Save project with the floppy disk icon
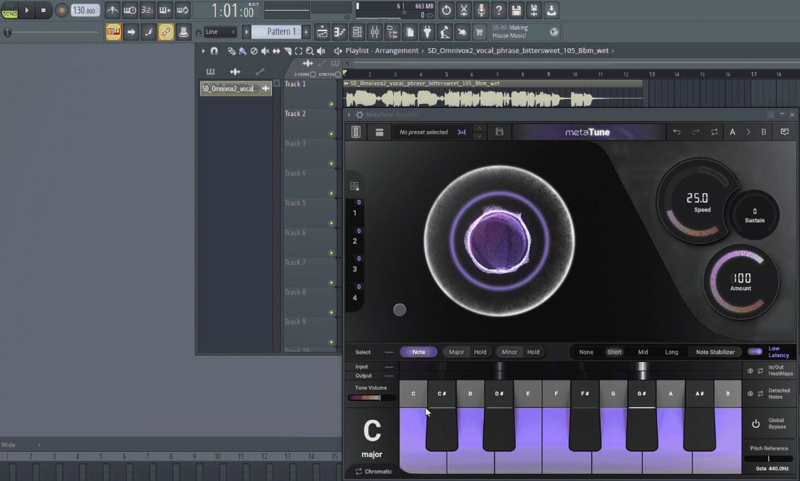Screen dimensions: 800x481 click(516, 10)
